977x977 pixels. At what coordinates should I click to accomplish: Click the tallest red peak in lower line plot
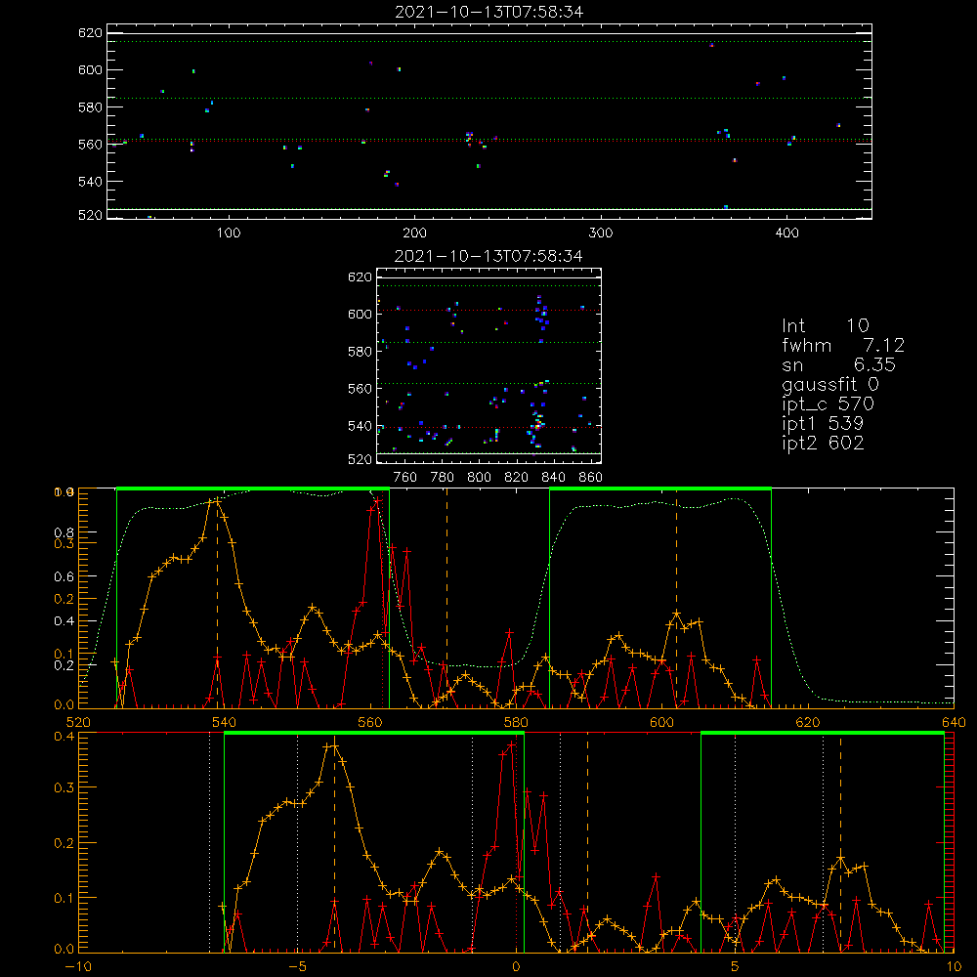pos(512,743)
